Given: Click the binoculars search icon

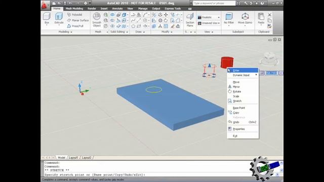Looking at the screenshot, I should point(238,3).
